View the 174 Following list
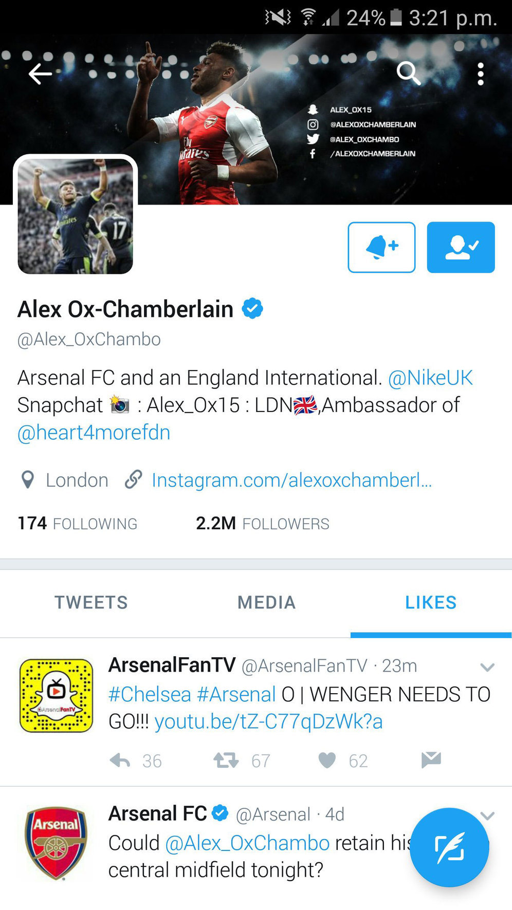The height and width of the screenshot is (910, 512). [x=78, y=523]
